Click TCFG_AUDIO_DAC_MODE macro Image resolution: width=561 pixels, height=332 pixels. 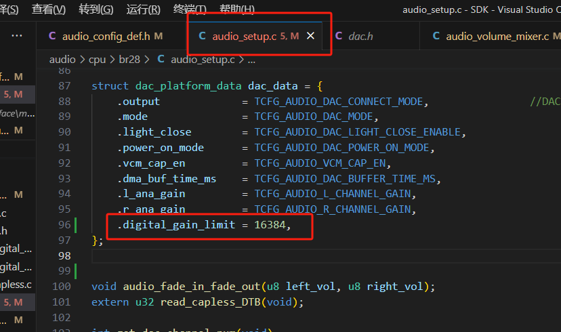[x=314, y=117]
